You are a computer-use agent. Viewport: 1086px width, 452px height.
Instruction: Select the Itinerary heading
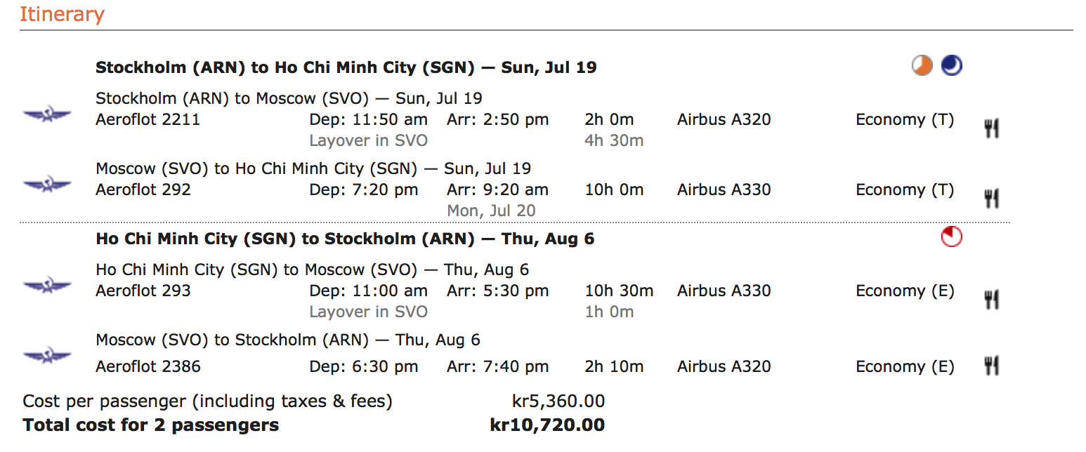62,15
